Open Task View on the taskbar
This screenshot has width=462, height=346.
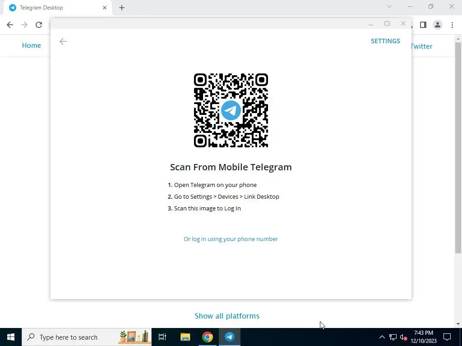[x=162, y=337]
